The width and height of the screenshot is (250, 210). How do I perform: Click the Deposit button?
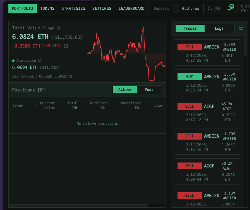click(161, 8)
